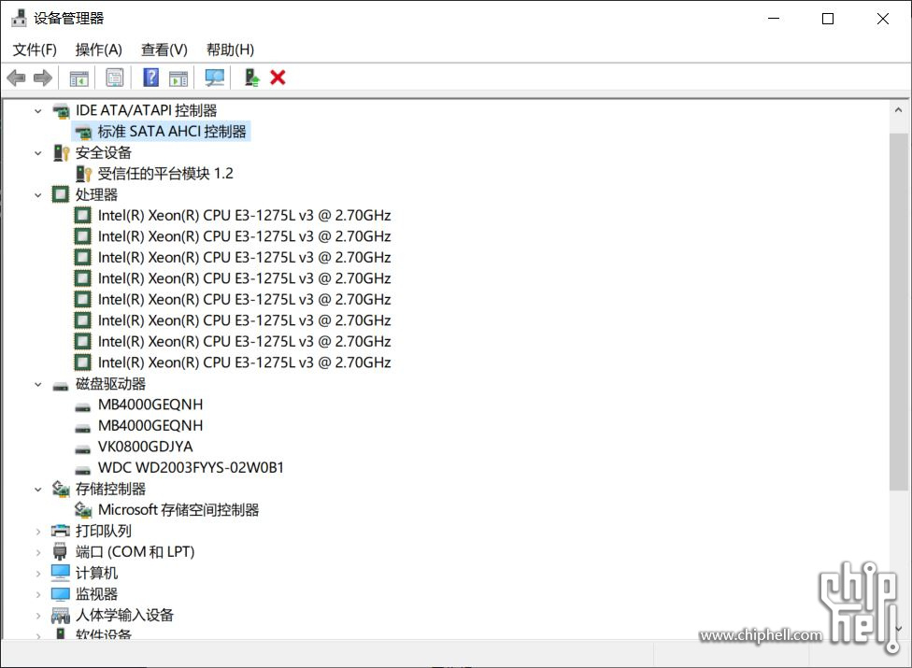The height and width of the screenshot is (668, 912).
Task: Open the 文件(F) menu
Action: (x=35, y=50)
